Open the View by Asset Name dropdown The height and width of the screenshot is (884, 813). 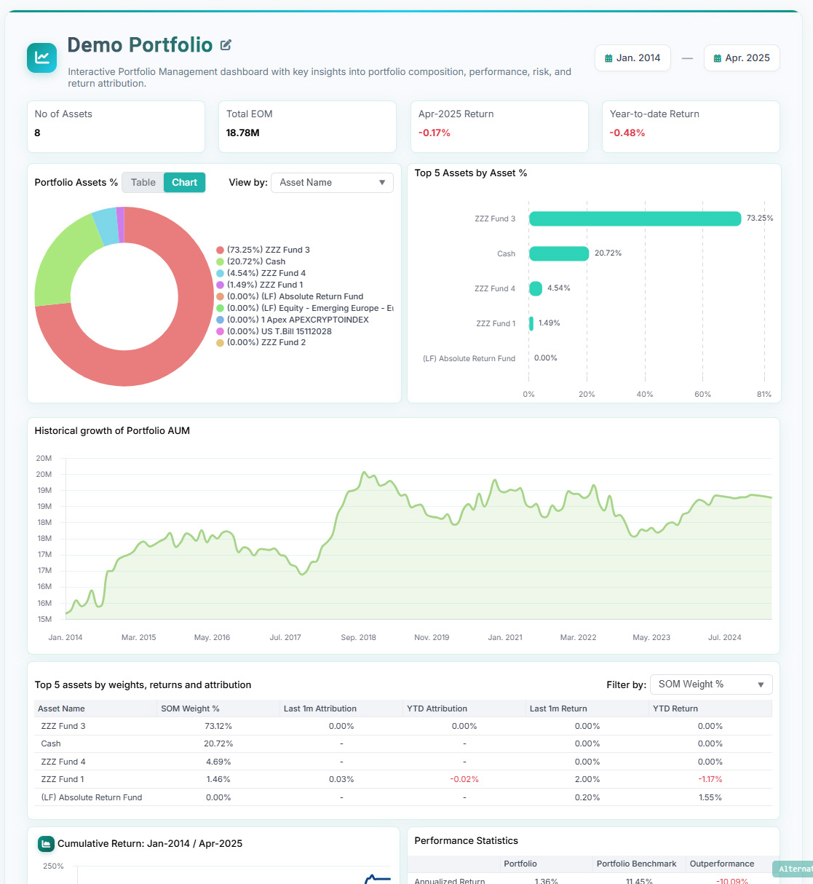tap(332, 183)
